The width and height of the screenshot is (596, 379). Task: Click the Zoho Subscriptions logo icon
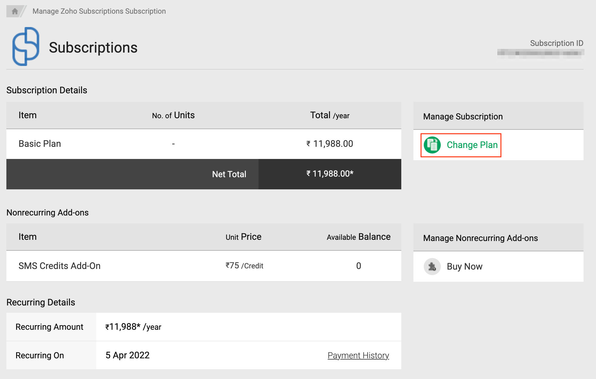pyautogui.click(x=26, y=47)
